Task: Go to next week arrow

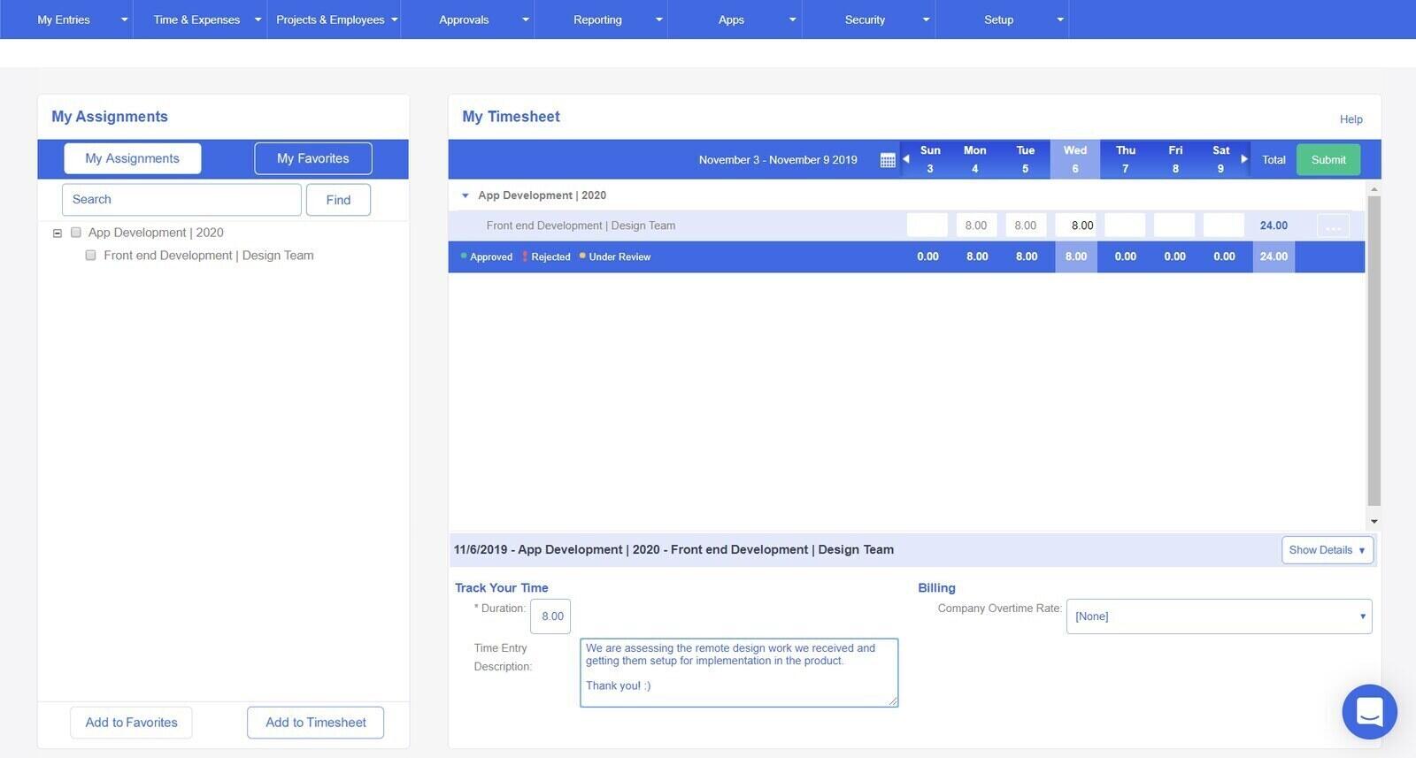Action: pos(1243,159)
